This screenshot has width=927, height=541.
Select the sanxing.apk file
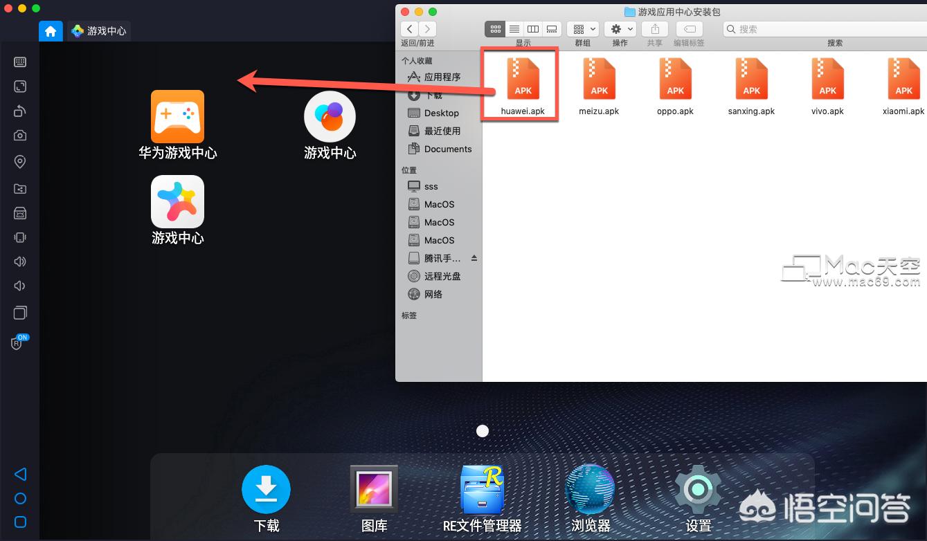click(x=751, y=86)
